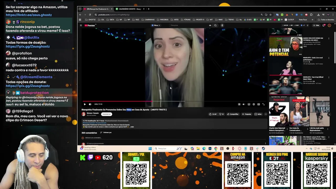
Task: Open GHOSTSZ bookmark folder
Action: point(91,20)
